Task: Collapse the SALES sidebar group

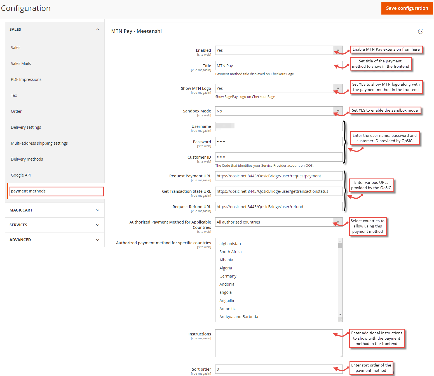Action: 55,29
